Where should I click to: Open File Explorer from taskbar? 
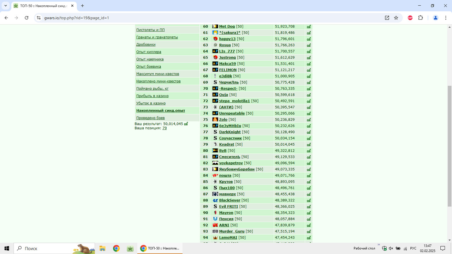click(x=102, y=248)
